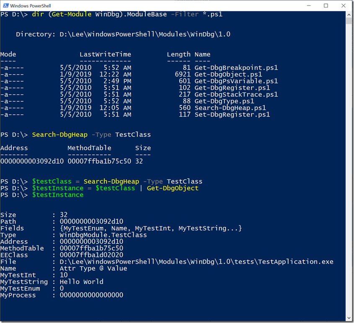The width and height of the screenshot is (354, 323).
Task: Click the Windows PowerShell title text
Action: click(x=31, y=6)
